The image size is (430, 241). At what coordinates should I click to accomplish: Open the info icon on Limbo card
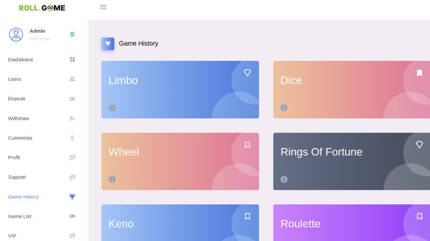pyautogui.click(x=112, y=107)
